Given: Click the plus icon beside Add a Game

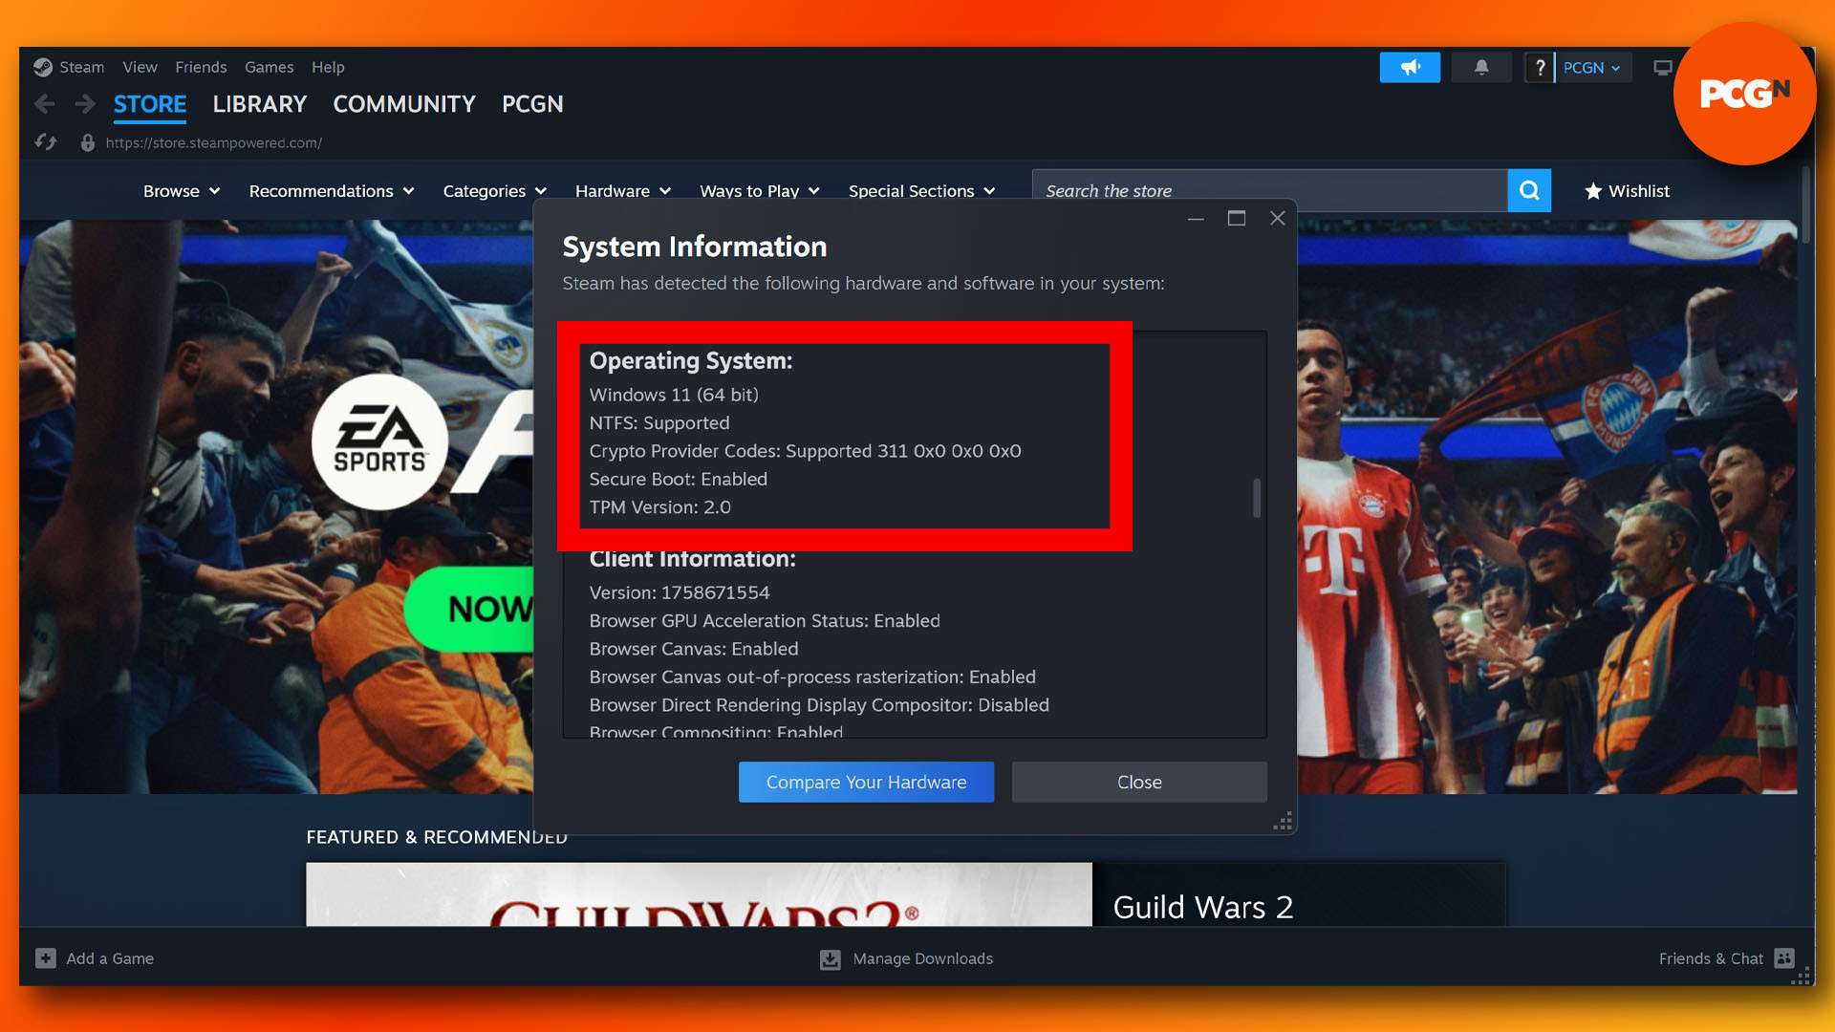Looking at the screenshot, I should 46,958.
